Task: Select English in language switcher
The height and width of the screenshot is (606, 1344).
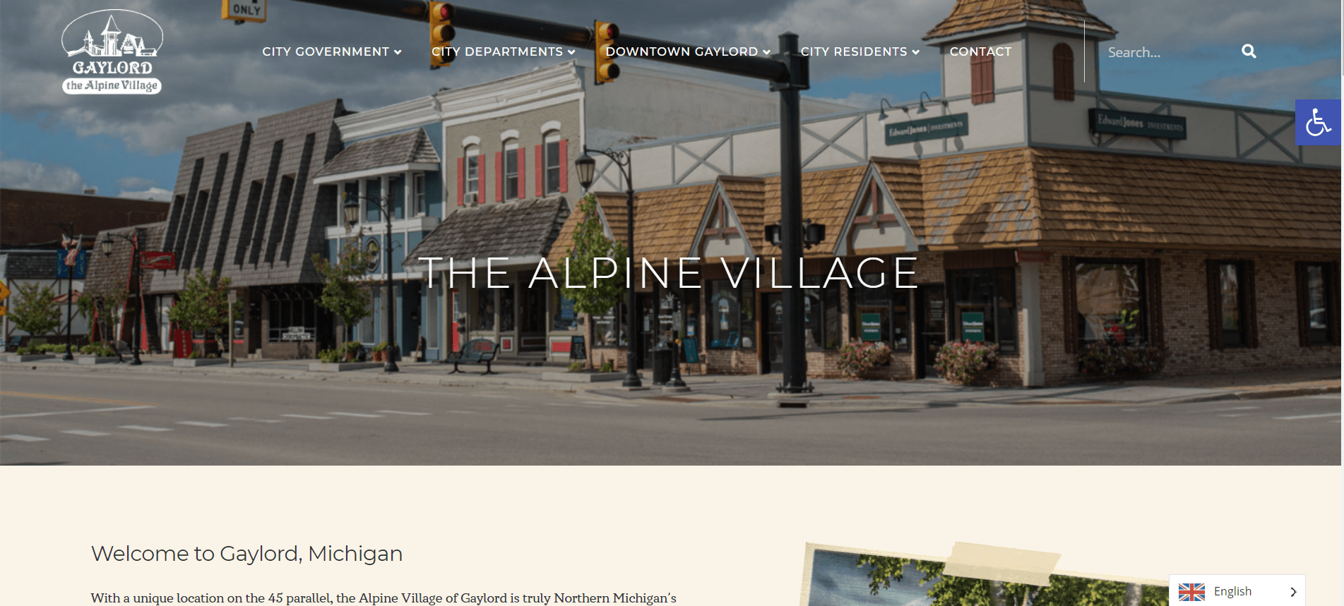Action: pos(1232,591)
